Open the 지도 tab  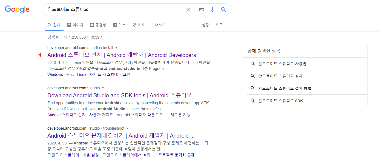click(139, 25)
